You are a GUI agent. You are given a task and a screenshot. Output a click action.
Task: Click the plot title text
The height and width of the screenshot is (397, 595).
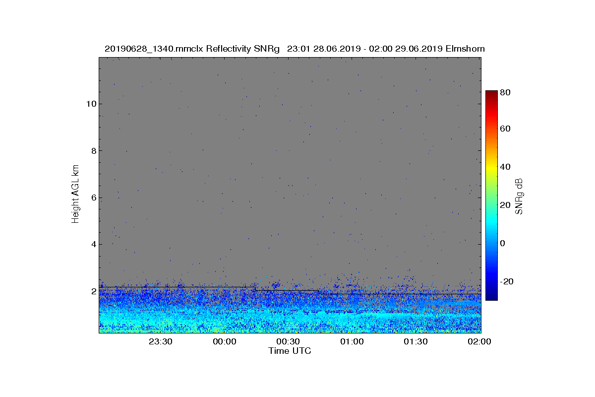click(295, 49)
